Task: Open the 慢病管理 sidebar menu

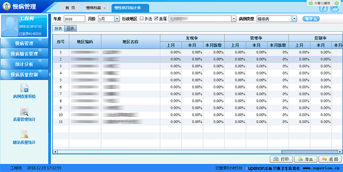Action: coord(24,43)
